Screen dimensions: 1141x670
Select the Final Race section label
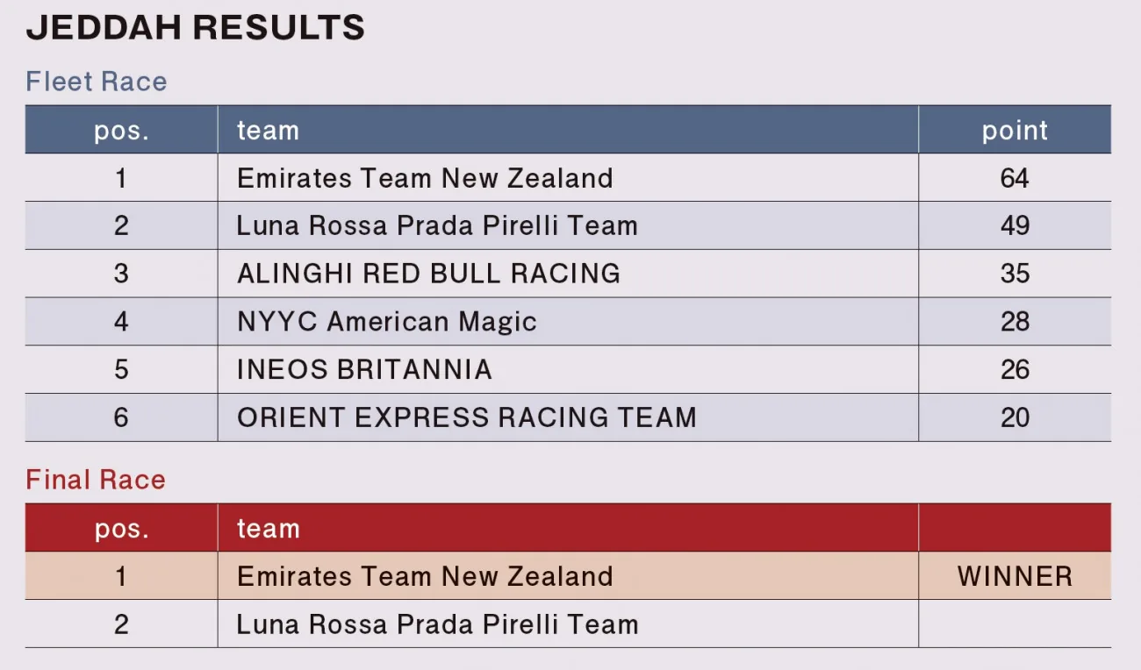96,480
